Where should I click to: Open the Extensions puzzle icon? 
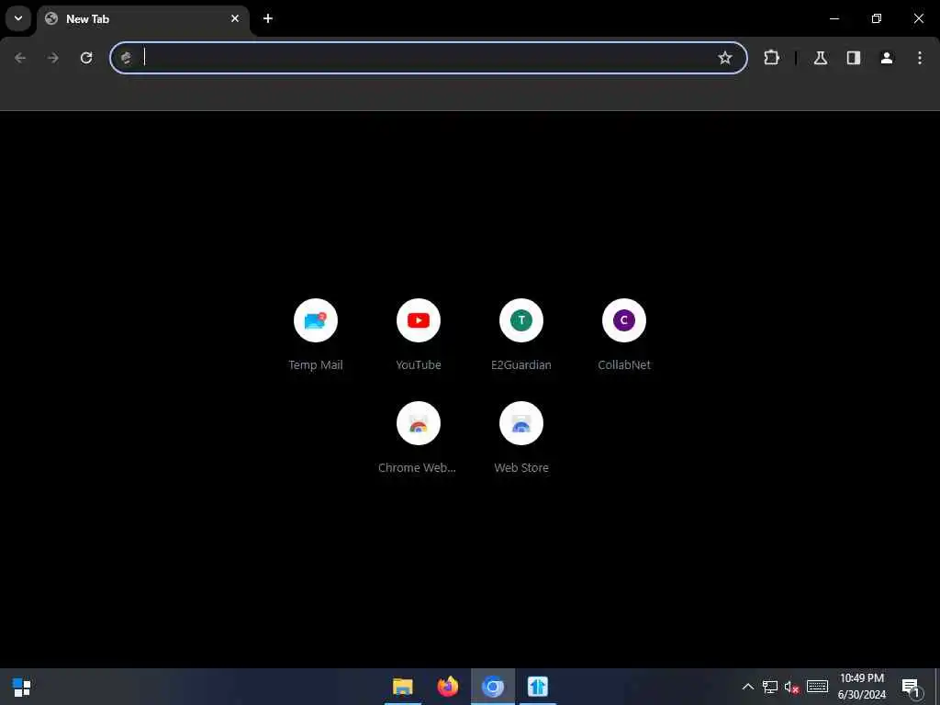771,58
